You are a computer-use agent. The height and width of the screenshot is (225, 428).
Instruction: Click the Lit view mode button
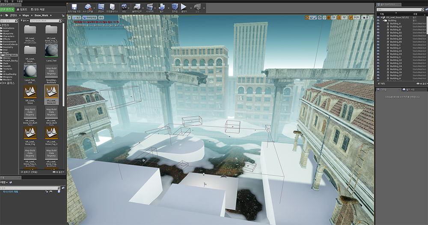90,18
